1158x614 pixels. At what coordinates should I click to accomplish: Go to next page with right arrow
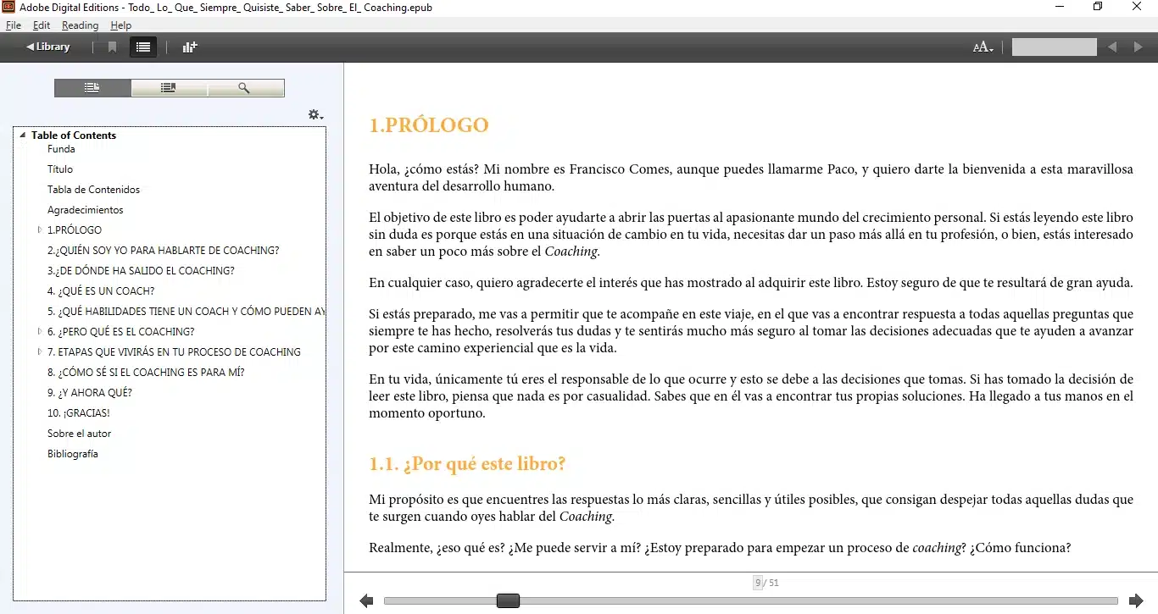1136,601
